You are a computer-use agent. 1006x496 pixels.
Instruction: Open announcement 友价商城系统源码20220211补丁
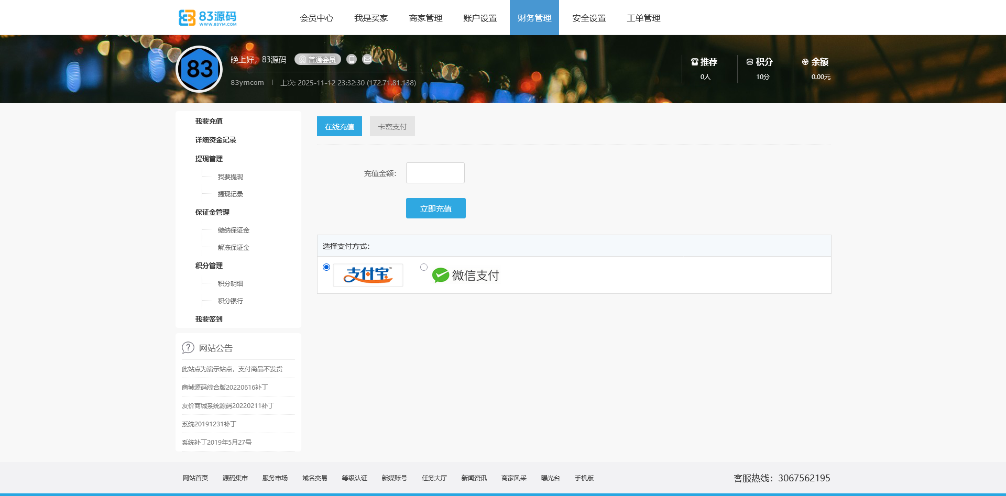pyautogui.click(x=228, y=406)
